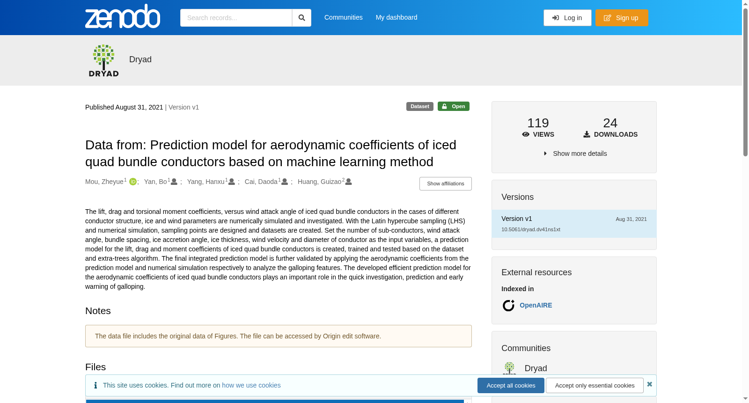Click the Log in button
Viewport: 749px width, 403px height.
point(567,18)
